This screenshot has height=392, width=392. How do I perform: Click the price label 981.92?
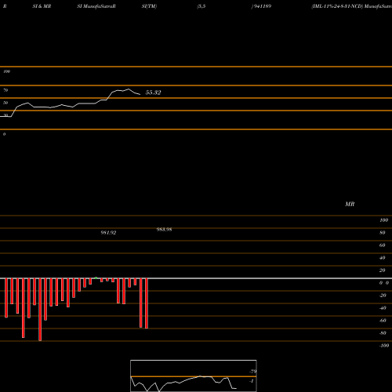tap(108, 233)
